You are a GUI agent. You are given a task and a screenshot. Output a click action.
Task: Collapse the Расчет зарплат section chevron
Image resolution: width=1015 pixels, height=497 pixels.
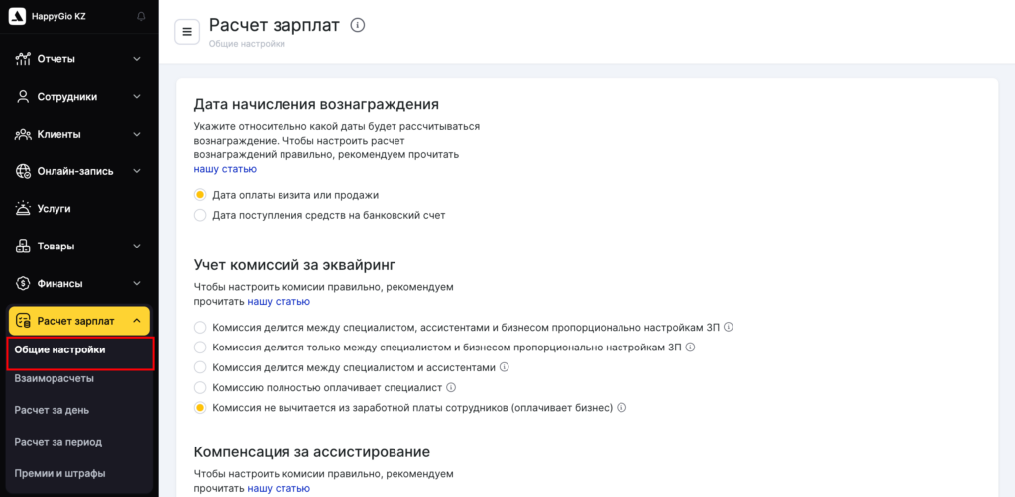point(136,321)
